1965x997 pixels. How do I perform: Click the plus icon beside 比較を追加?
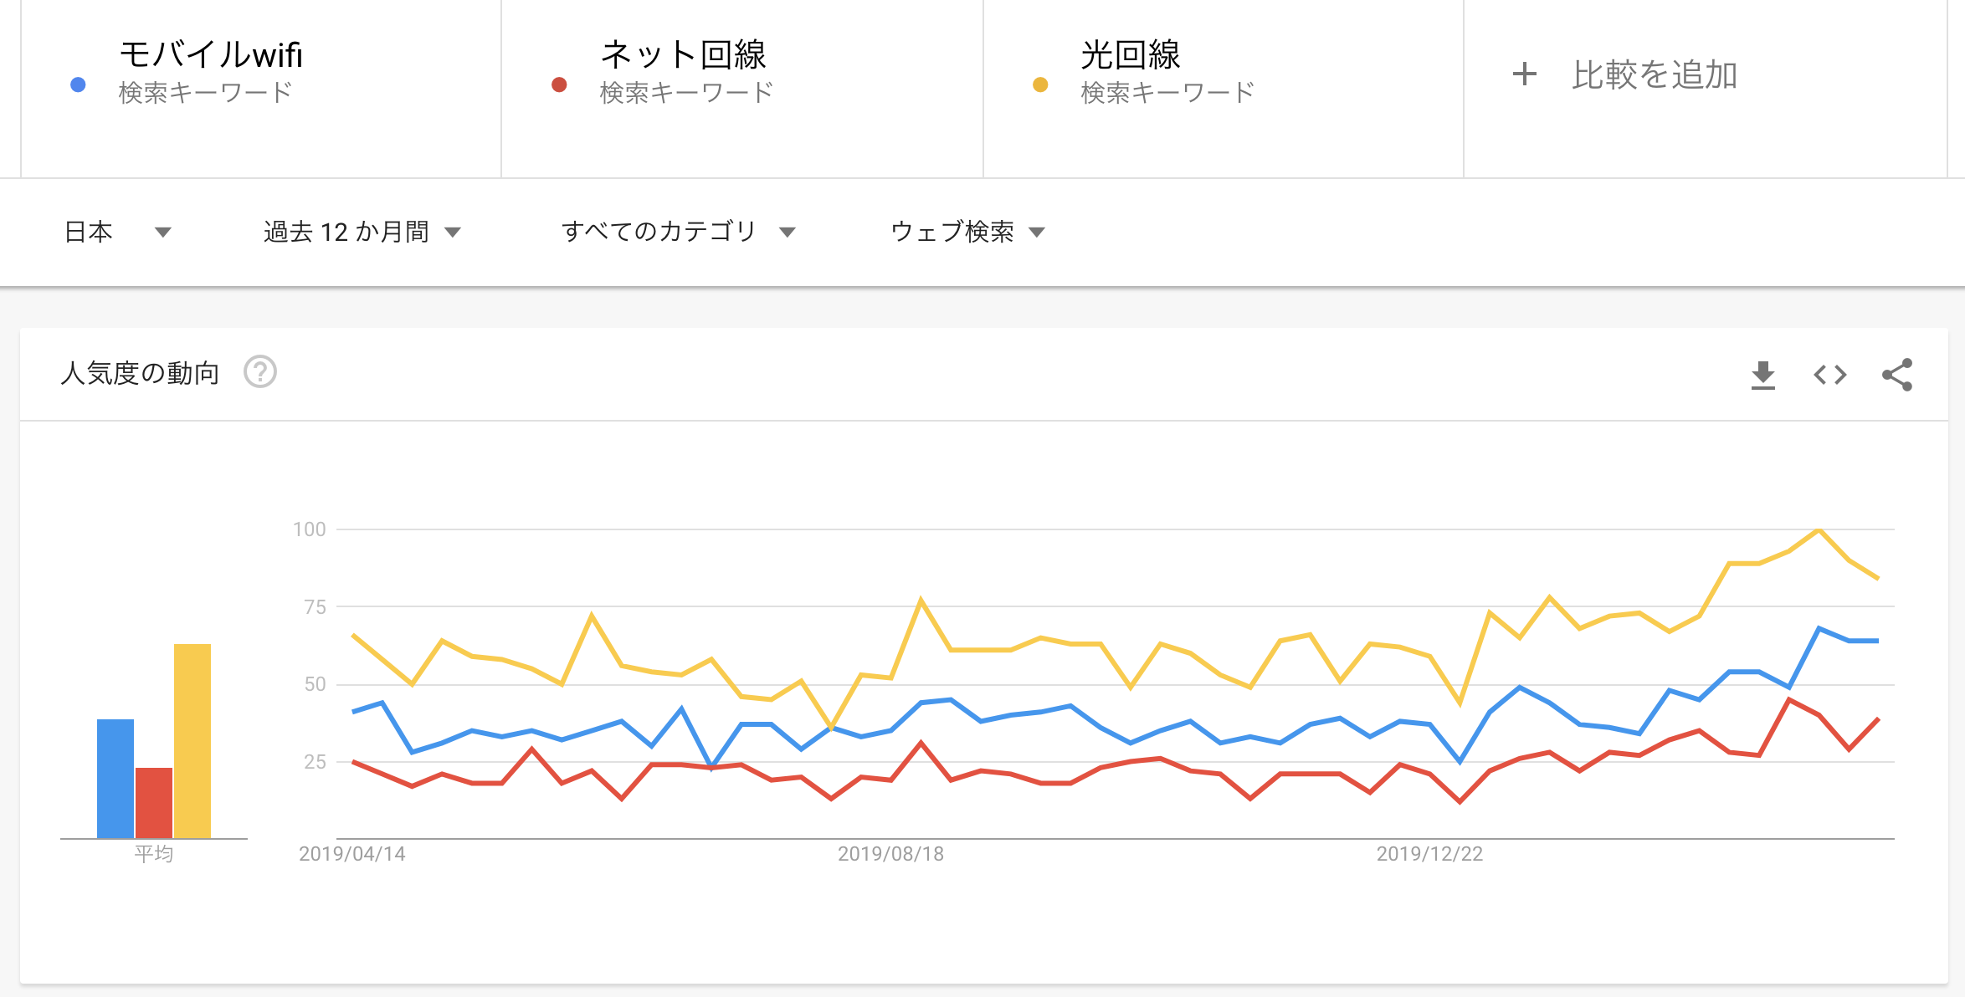1525,74
